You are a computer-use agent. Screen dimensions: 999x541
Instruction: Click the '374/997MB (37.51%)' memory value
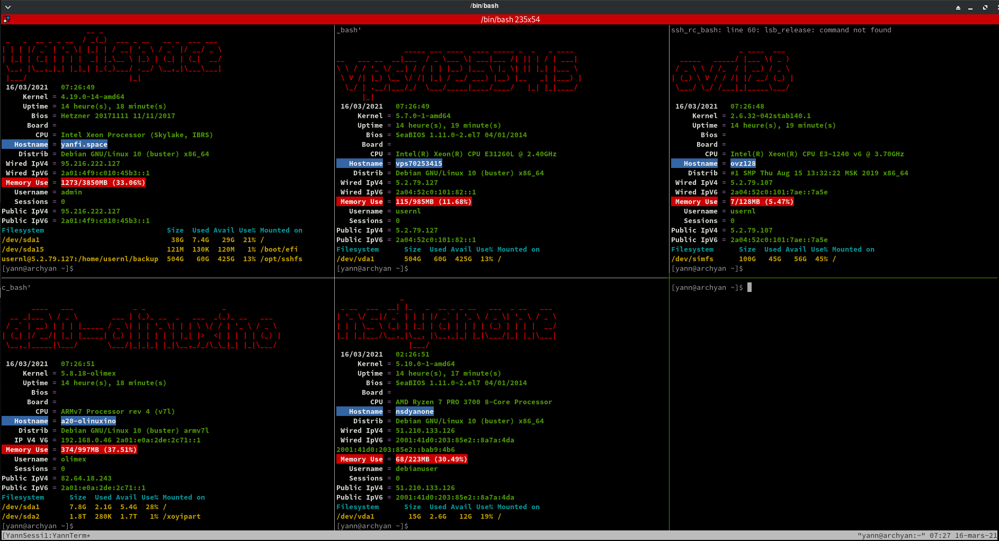tap(99, 450)
